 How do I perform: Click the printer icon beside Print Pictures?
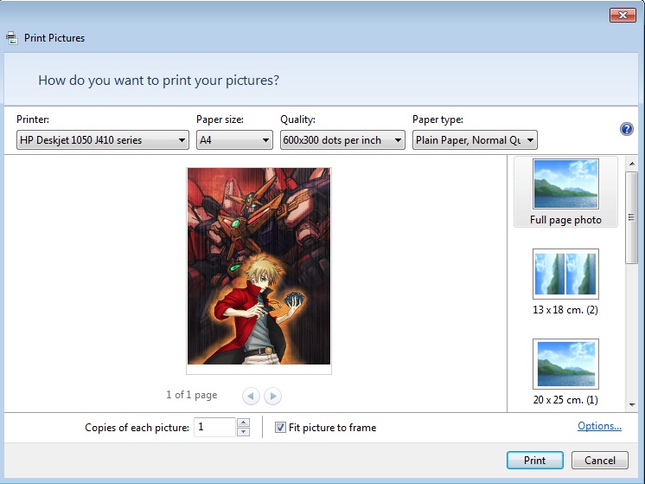pyautogui.click(x=12, y=38)
